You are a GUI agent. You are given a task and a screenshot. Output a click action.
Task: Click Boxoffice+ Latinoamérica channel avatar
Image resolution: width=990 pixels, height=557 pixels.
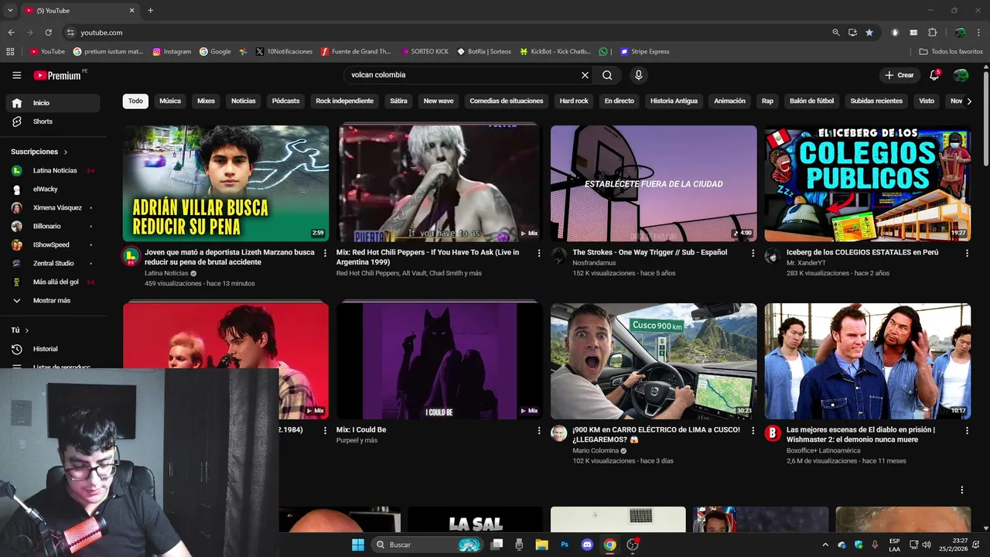773,433
